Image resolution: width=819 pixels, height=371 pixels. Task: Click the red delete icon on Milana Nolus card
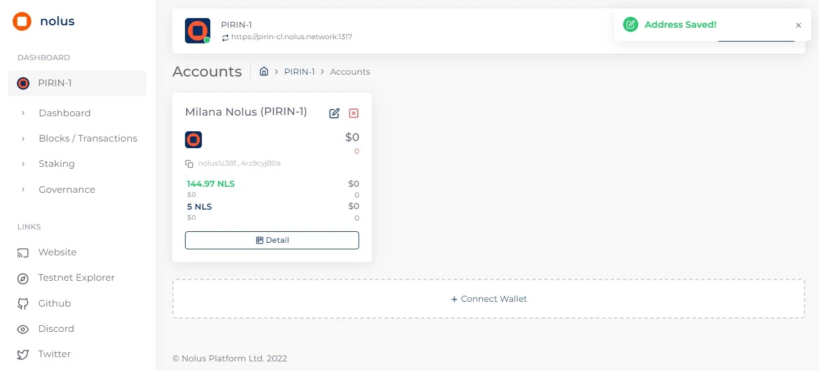(354, 113)
